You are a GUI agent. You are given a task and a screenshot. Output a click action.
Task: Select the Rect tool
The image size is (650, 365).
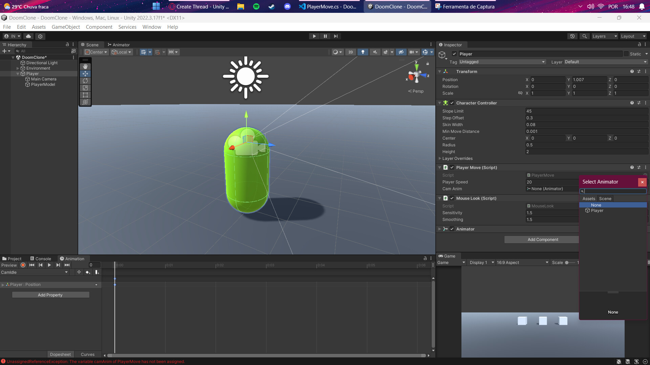[85, 95]
